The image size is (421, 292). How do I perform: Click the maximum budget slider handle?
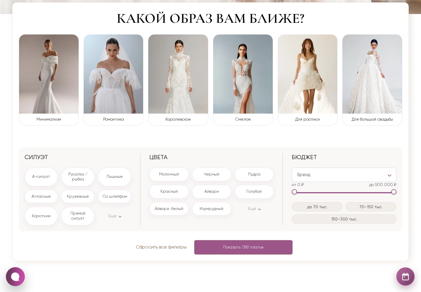[x=394, y=192]
